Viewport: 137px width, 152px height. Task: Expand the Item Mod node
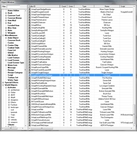point(6,21)
